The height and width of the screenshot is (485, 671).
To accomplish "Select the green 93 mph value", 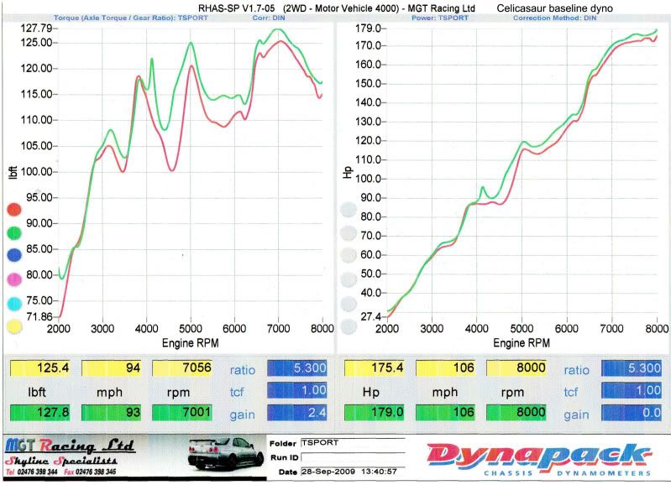I will click(111, 412).
